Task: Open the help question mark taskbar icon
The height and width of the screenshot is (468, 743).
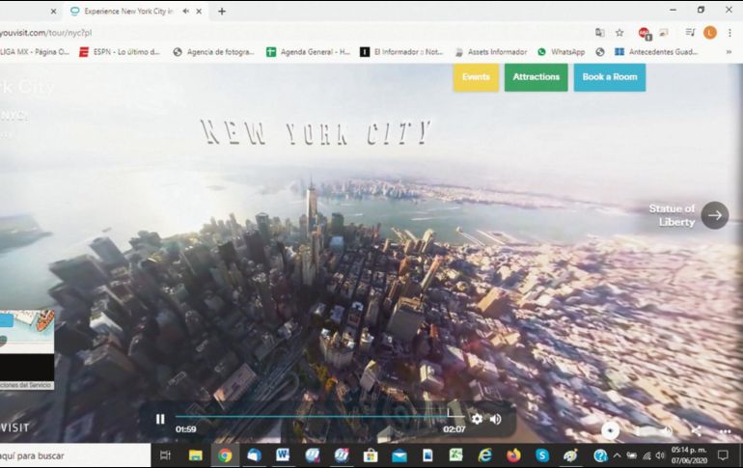Action: click(600, 455)
